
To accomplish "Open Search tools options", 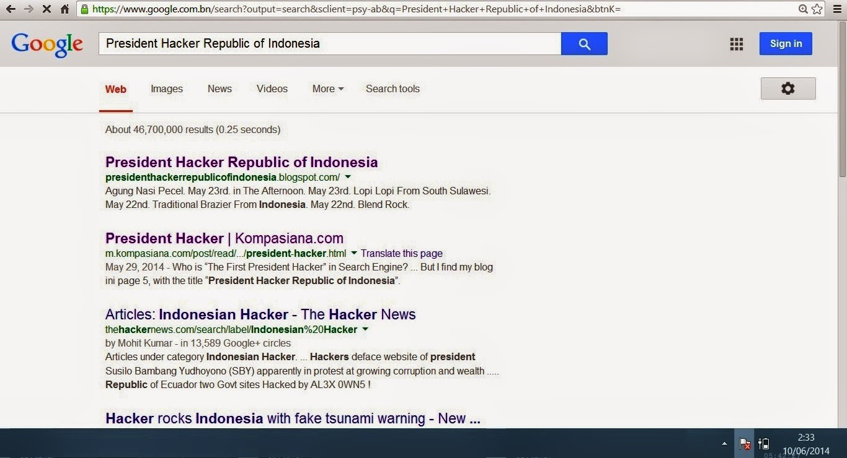I will 392,89.
